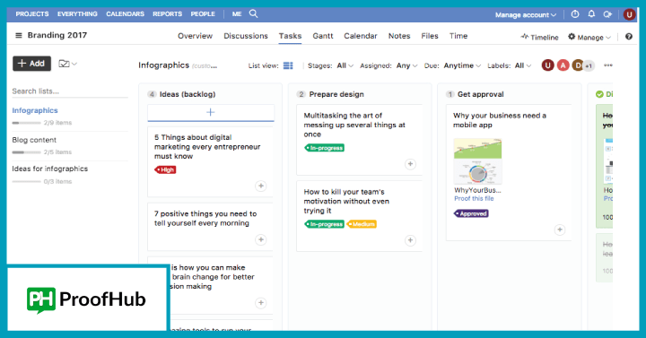Open the Due Anytime filter

462,65
